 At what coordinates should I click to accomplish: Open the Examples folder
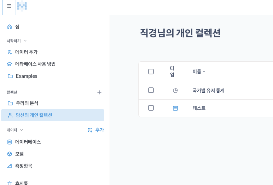(x=26, y=76)
